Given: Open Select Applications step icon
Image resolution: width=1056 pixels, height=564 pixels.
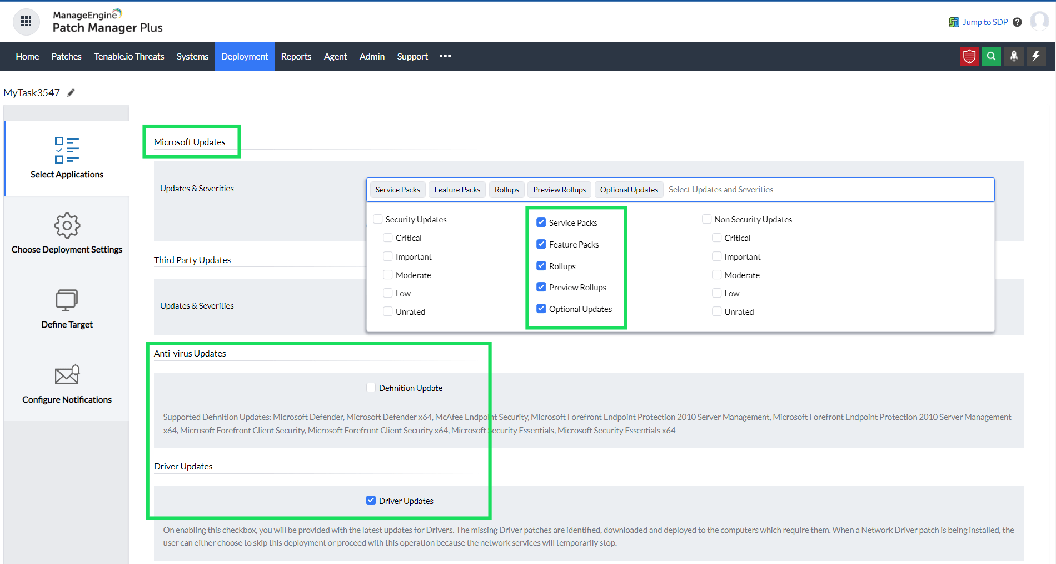Looking at the screenshot, I should pos(67,150).
